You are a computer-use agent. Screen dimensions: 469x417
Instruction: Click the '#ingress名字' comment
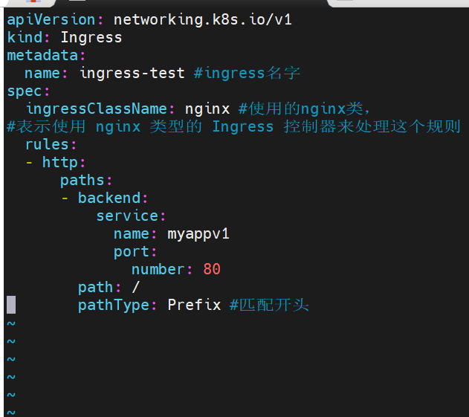click(247, 74)
